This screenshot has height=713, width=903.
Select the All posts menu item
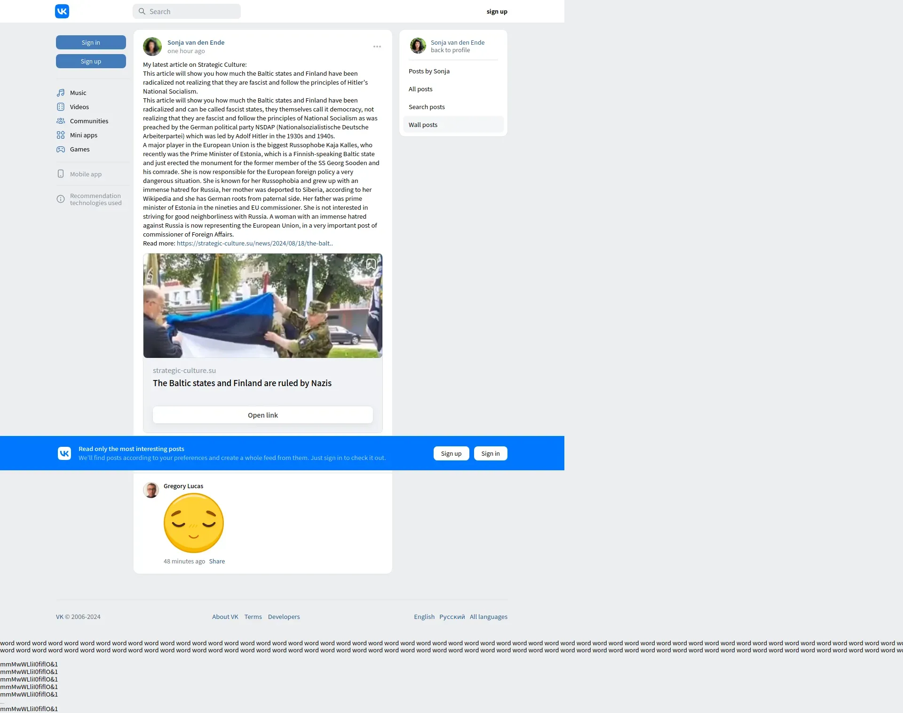pos(420,89)
